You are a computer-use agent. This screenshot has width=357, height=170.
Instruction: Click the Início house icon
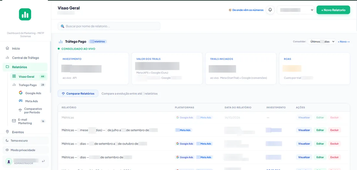pos(7,48)
